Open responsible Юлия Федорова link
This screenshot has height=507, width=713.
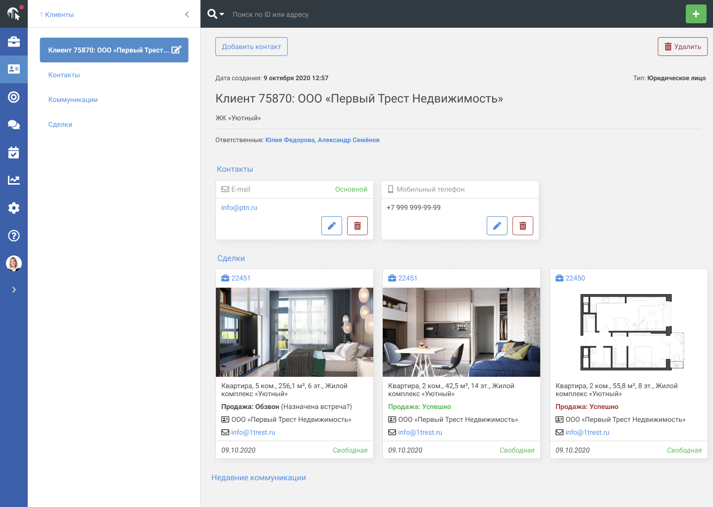290,140
